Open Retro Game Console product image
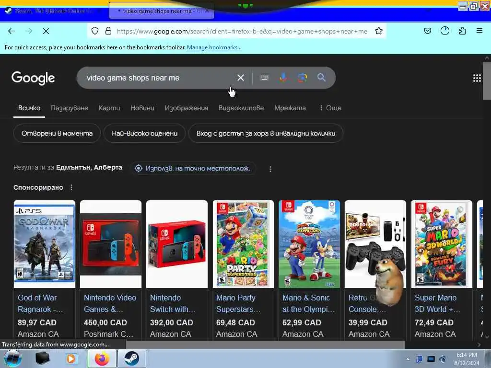The image size is (491, 368). (x=375, y=244)
